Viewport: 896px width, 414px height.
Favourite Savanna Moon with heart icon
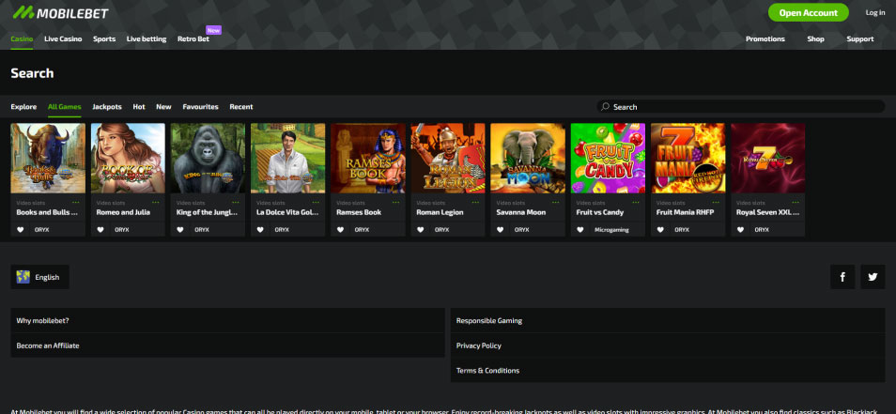(x=501, y=230)
